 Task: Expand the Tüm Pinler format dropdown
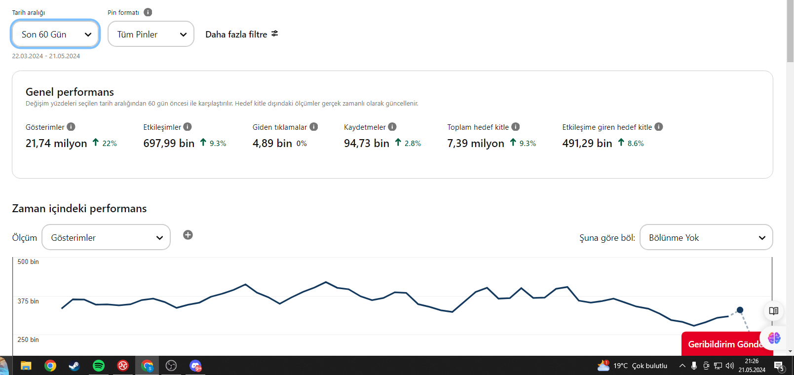[151, 34]
